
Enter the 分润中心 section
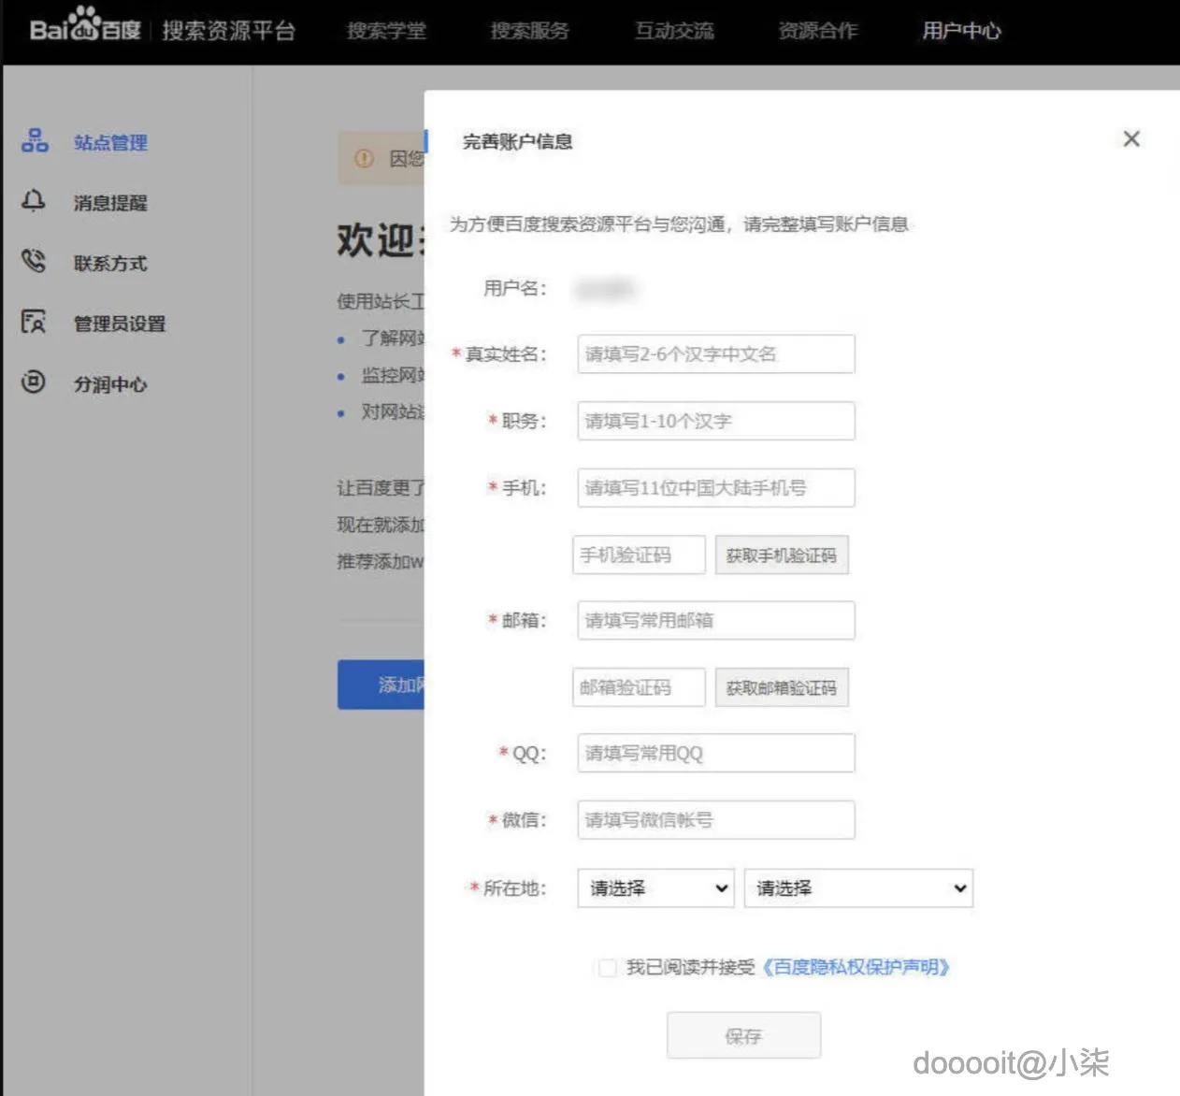(109, 383)
